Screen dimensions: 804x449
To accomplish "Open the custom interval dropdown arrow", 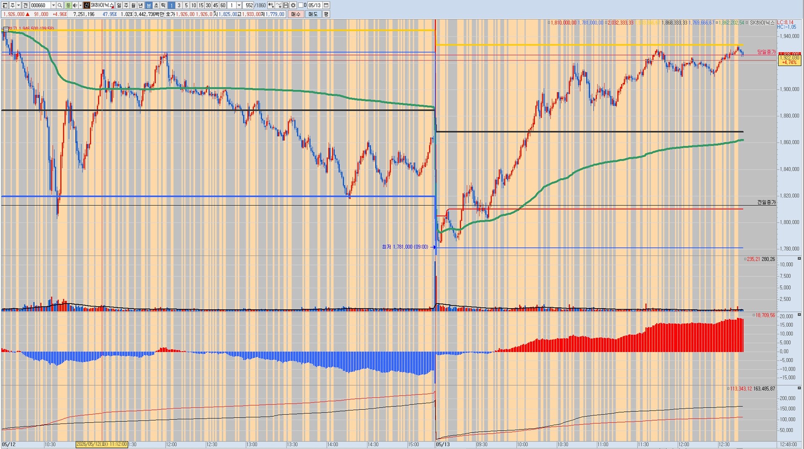I will coord(239,5).
